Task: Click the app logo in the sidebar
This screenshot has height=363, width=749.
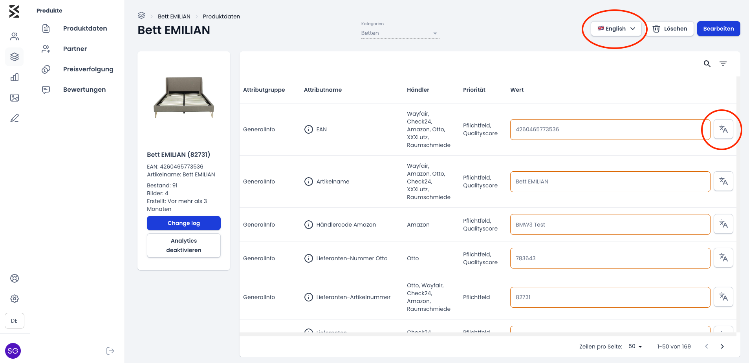Action: click(14, 11)
